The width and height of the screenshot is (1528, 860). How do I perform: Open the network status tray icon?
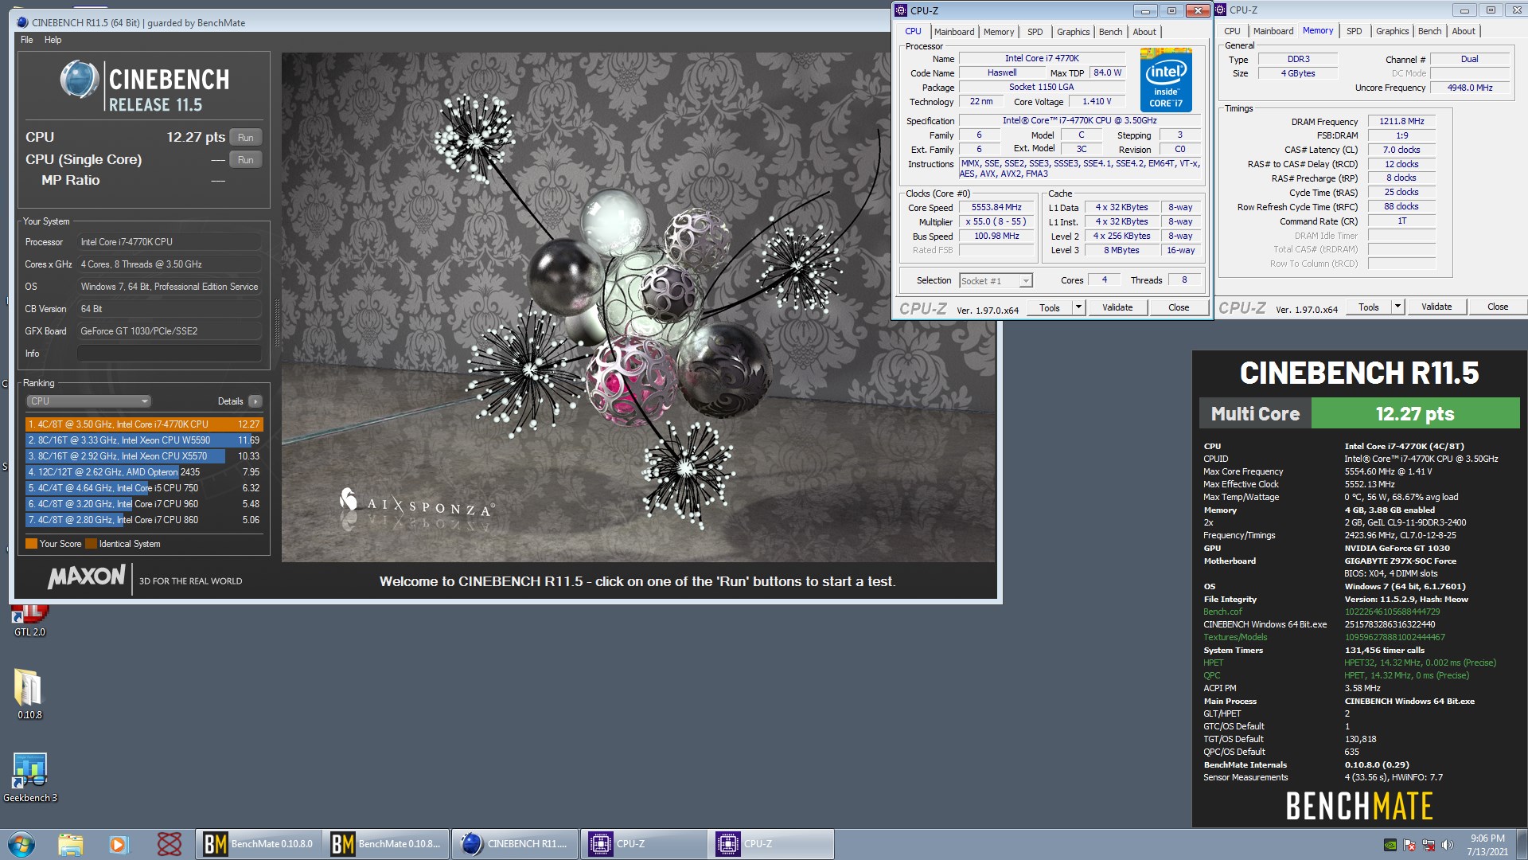pos(1429,845)
